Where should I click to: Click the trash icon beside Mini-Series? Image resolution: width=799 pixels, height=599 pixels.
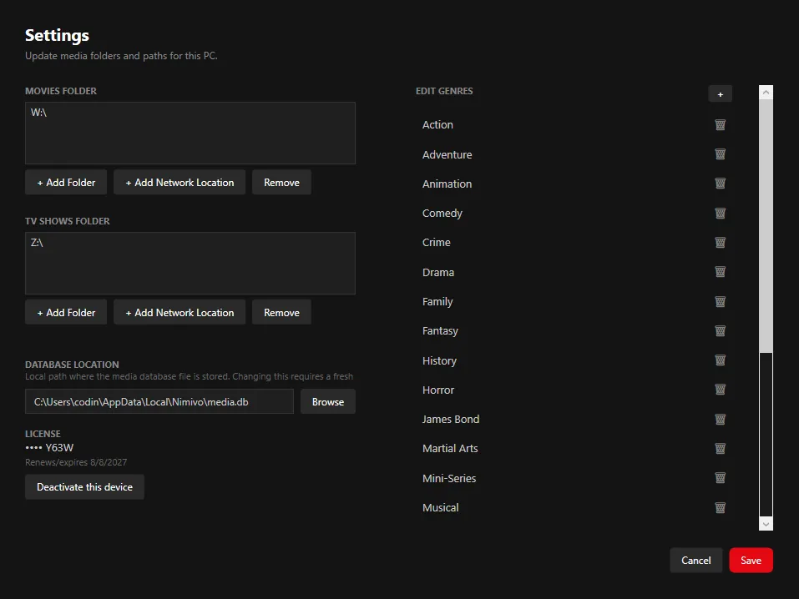click(720, 478)
